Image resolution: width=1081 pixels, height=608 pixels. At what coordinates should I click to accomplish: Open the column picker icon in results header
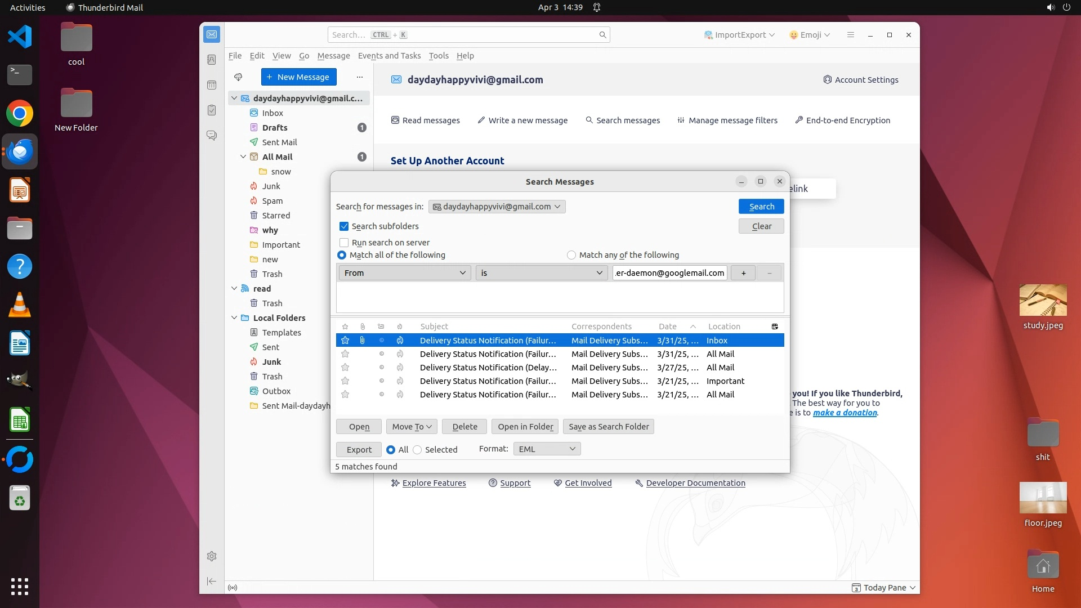pyautogui.click(x=775, y=327)
